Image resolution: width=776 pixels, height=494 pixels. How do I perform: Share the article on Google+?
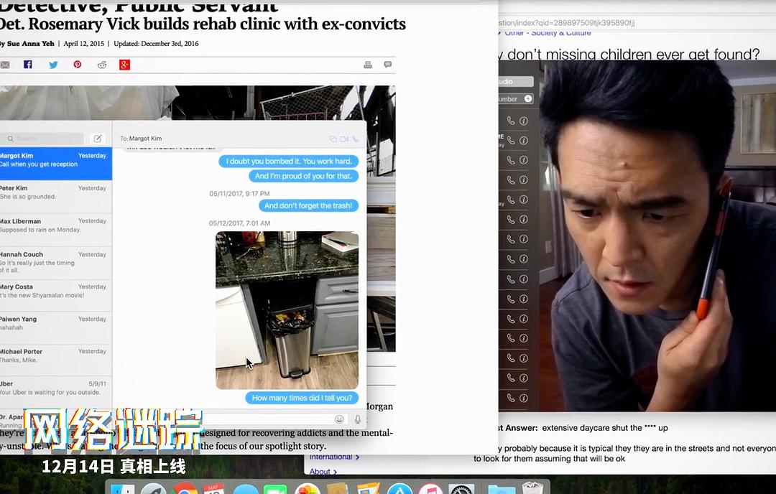click(125, 65)
